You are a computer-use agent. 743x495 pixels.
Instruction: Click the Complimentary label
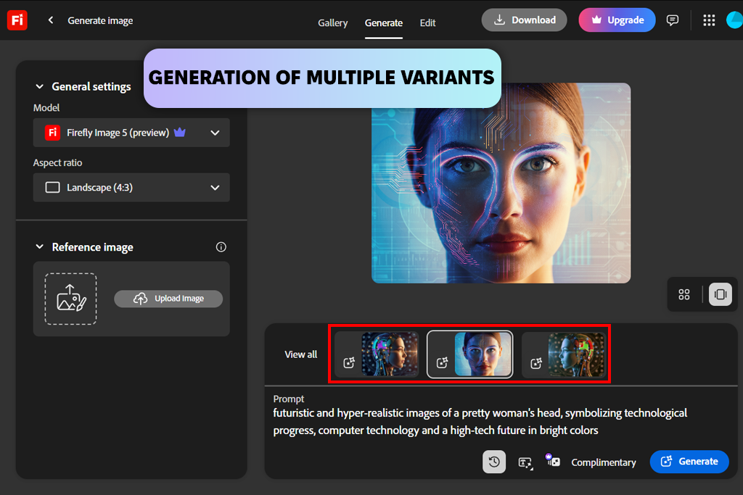pos(603,462)
